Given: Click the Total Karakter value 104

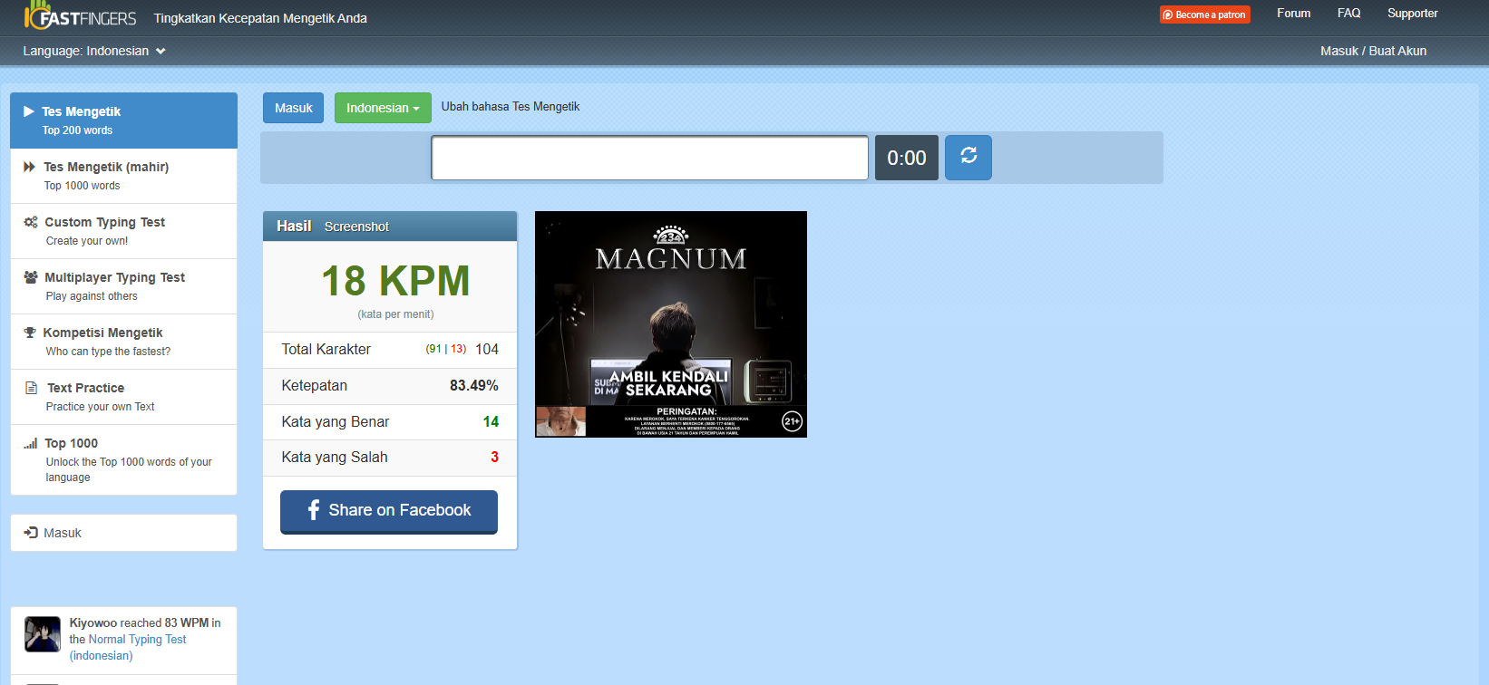Looking at the screenshot, I should (487, 349).
